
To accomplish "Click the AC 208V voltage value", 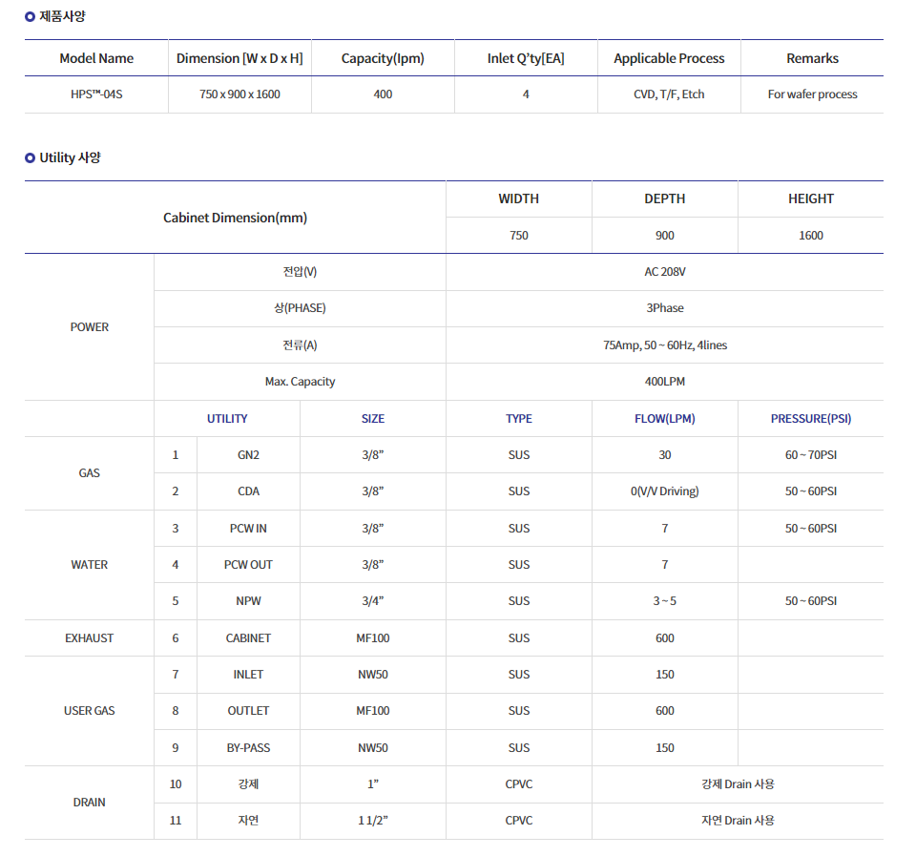I will (x=665, y=272).
